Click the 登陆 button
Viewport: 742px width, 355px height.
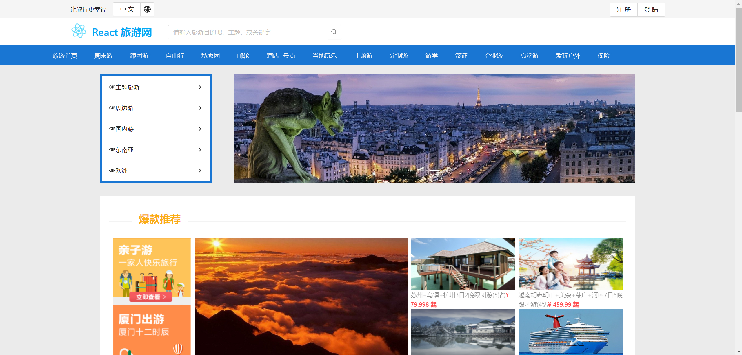[x=651, y=10]
